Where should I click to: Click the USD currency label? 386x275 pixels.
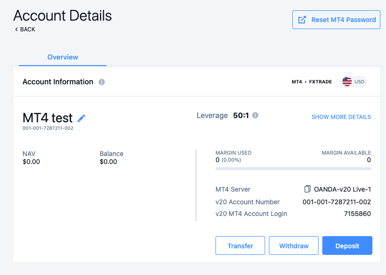[359, 82]
